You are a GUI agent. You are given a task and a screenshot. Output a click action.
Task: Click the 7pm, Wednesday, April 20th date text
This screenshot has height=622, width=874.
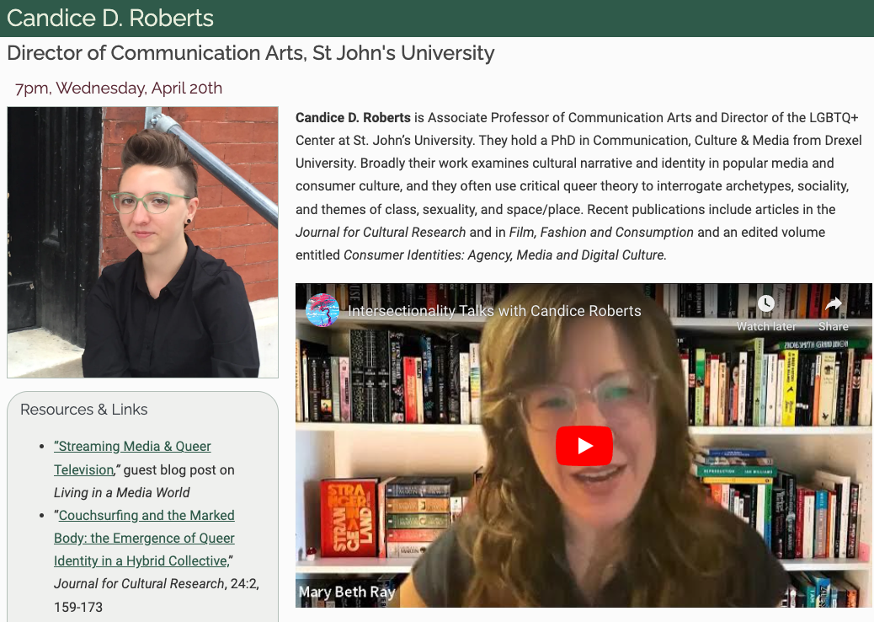click(119, 88)
